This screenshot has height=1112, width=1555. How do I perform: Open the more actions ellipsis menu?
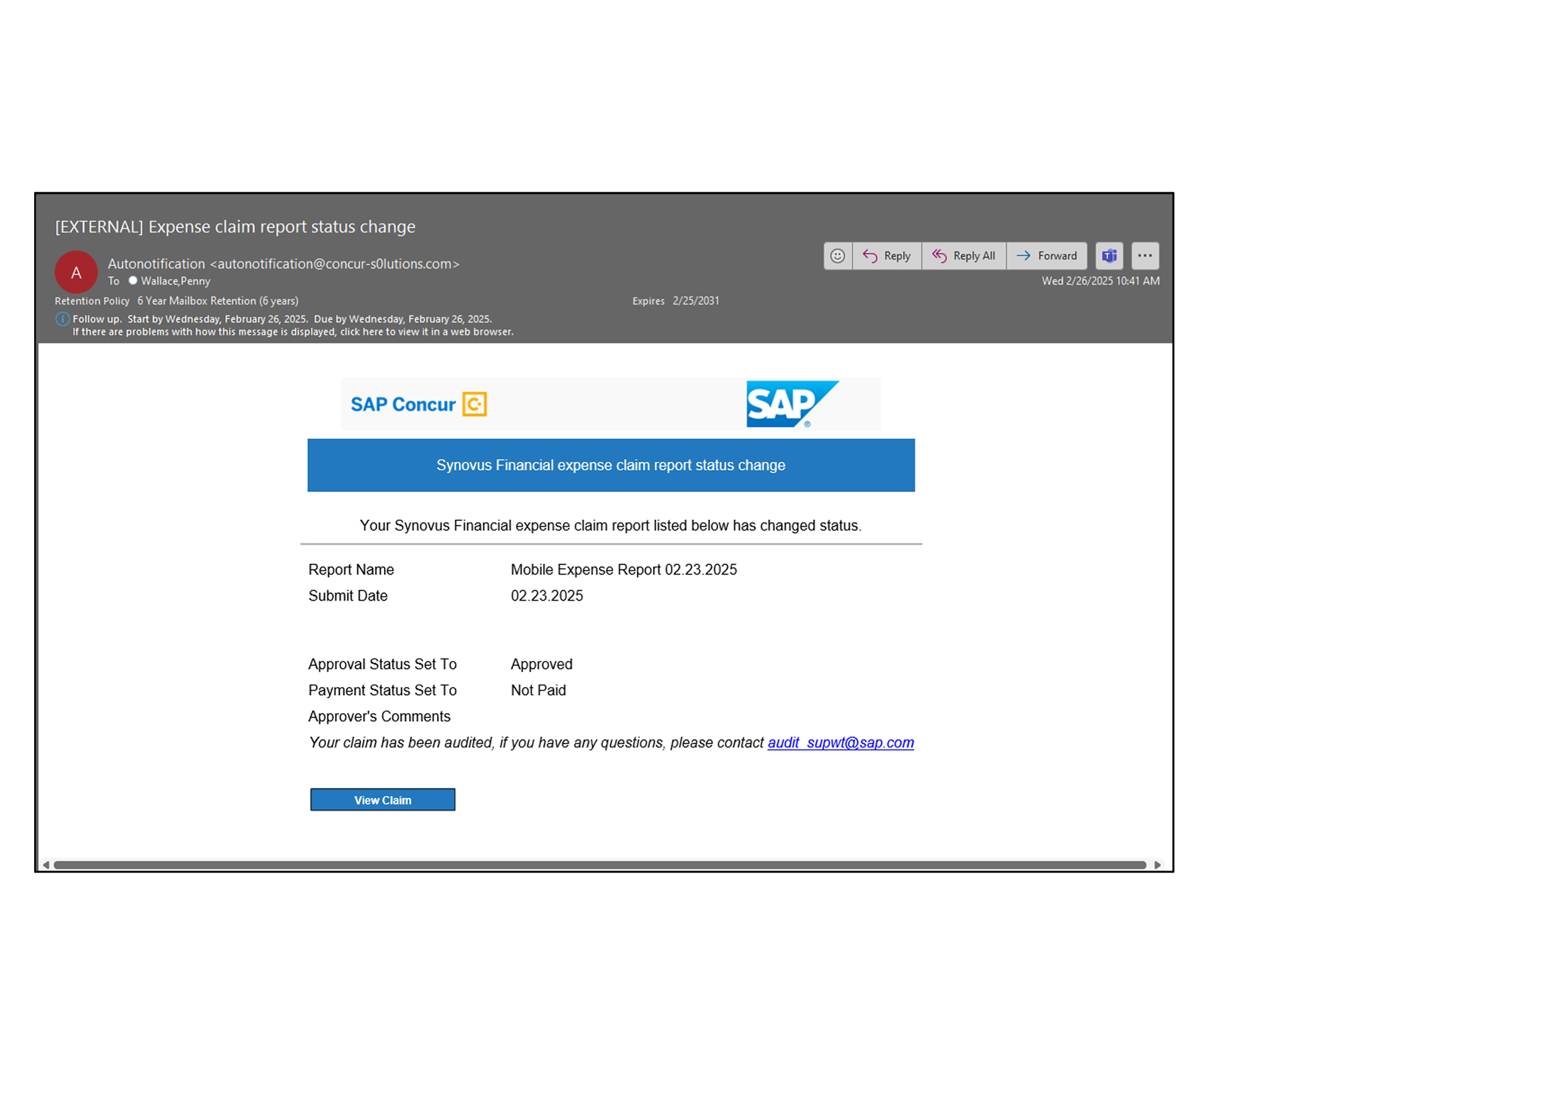pyautogui.click(x=1145, y=256)
